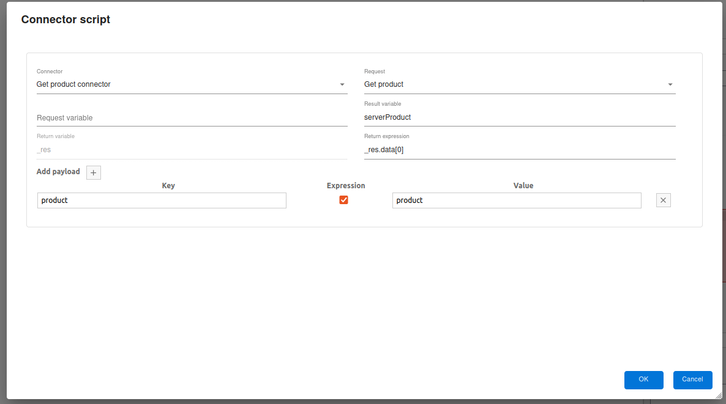Click the plus icon beside Add payload

tap(94, 172)
